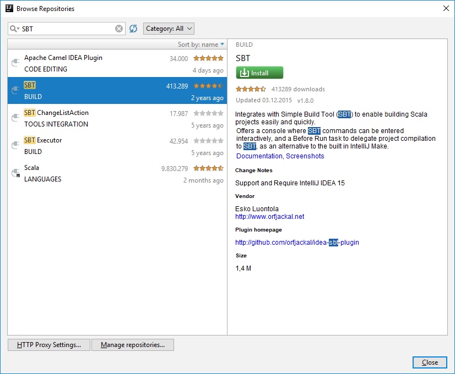This screenshot has width=455, height=374.
Task: Click star rating in SBT list row
Action: click(208, 86)
